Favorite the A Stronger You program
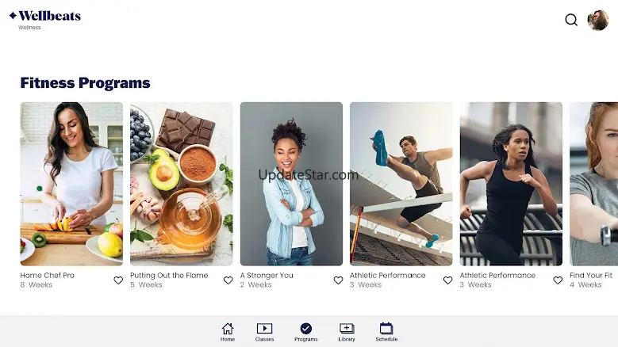 click(x=338, y=280)
